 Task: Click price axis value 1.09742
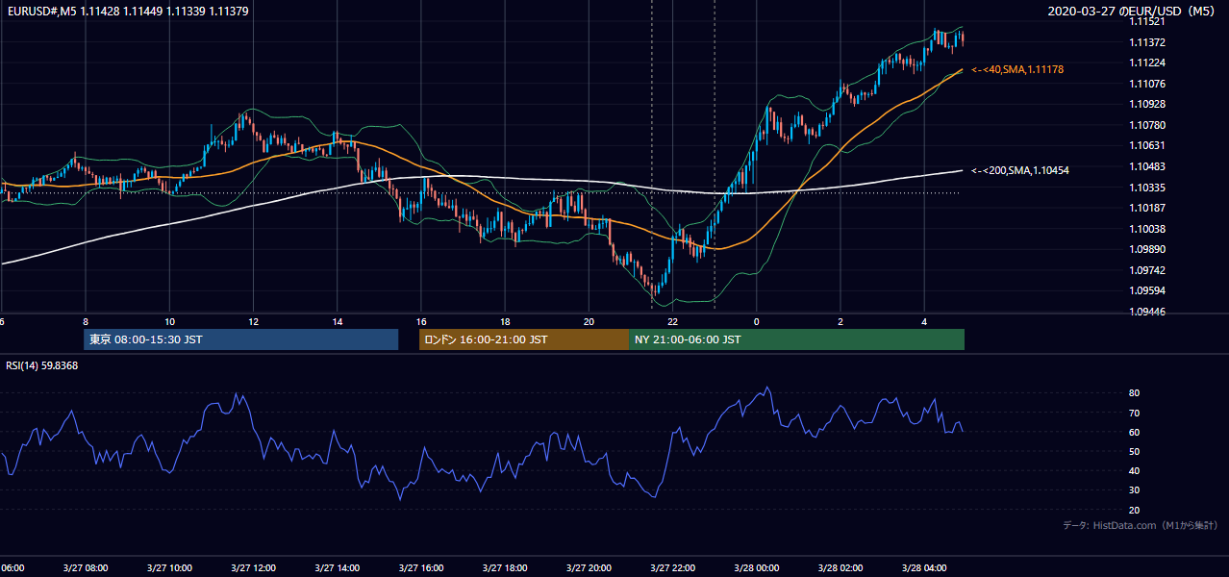click(1146, 270)
